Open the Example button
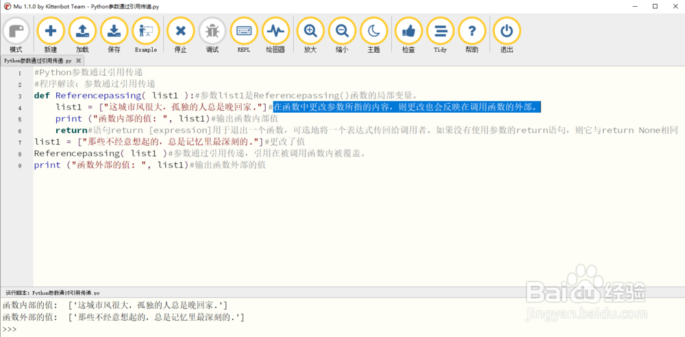 (146, 36)
